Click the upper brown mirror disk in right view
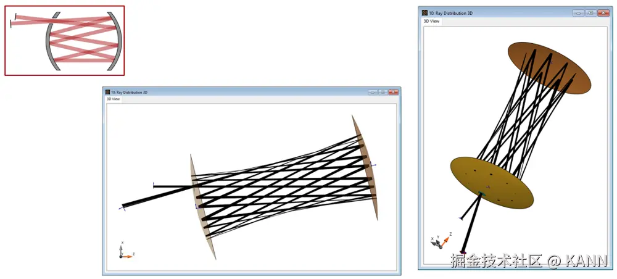Viewport: 617px width, 279px height. tap(549, 68)
